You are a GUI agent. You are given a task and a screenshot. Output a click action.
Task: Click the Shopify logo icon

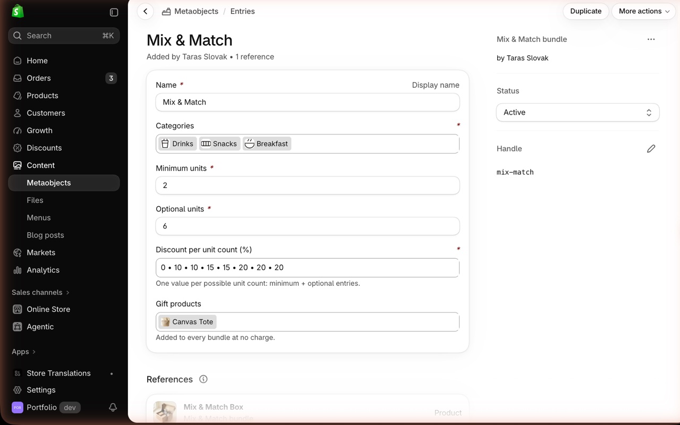[18, 11]
